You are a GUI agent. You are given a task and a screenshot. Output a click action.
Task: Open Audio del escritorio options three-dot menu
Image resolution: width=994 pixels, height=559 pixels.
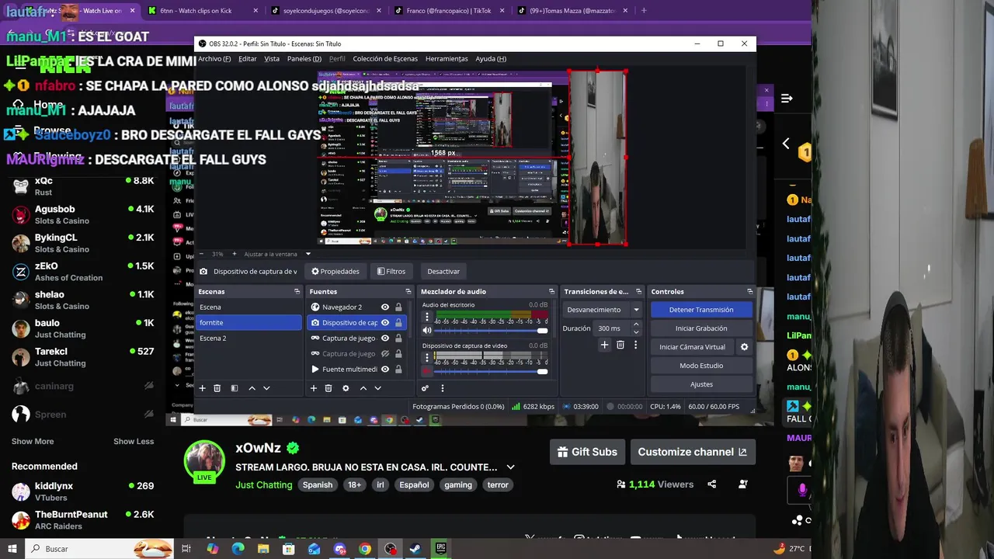pos(426,318)
